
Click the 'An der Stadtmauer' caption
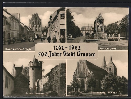[x=37, y=93]
